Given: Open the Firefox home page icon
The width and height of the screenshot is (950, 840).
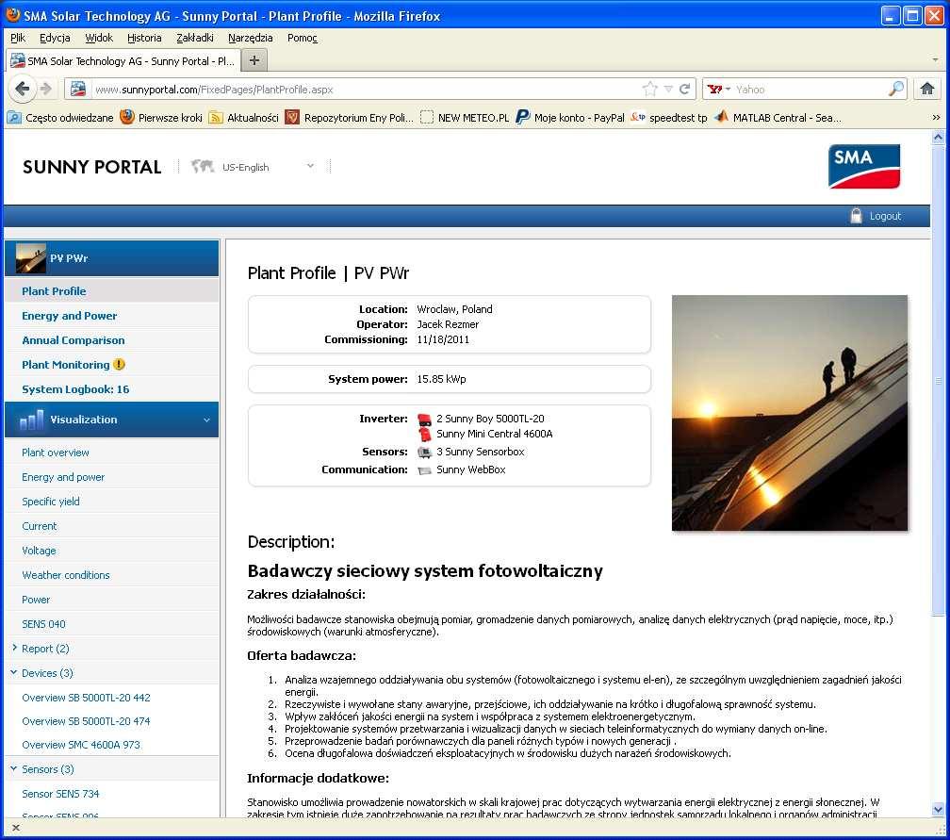Looking at the screenshot, I should pos(927,89).
